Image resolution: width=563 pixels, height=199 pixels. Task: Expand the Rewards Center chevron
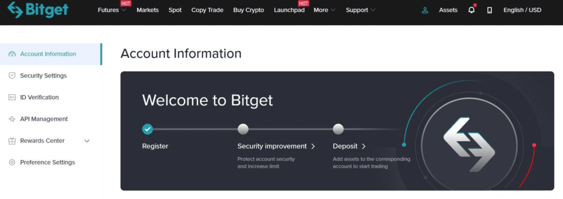[87, 141]
